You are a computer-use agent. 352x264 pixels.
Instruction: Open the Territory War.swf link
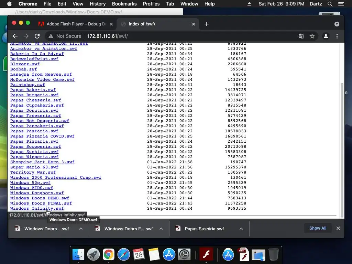point(33,173)
